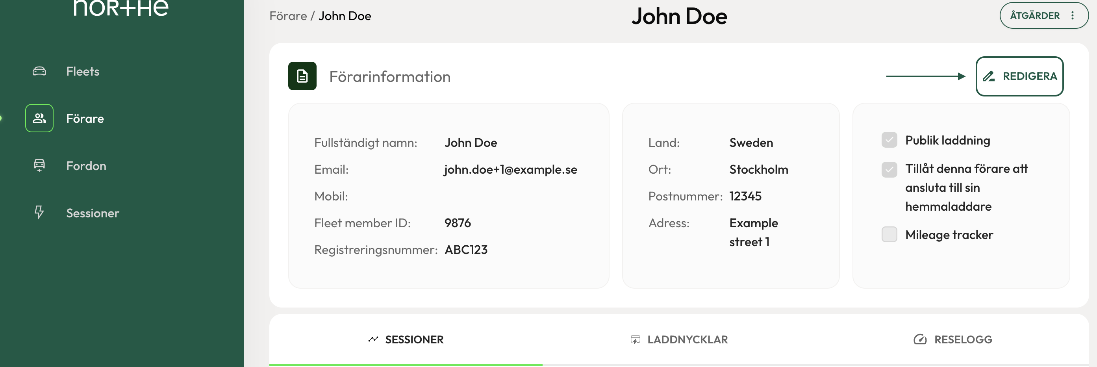
Task: Click the Laddnycklar card icon
Action: (x=635, y=340)
